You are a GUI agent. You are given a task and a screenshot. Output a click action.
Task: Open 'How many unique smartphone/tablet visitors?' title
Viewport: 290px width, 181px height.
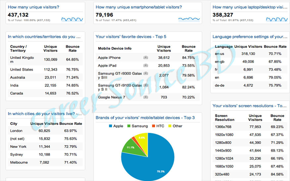coord(139,7)
